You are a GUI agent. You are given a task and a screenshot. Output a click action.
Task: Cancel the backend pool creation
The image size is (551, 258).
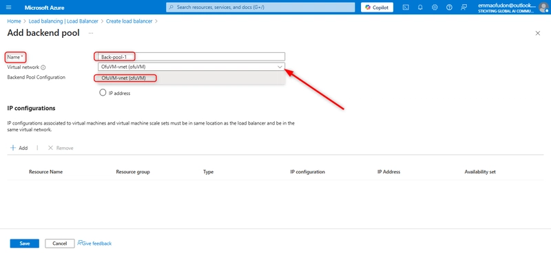[x=60, y=244]
